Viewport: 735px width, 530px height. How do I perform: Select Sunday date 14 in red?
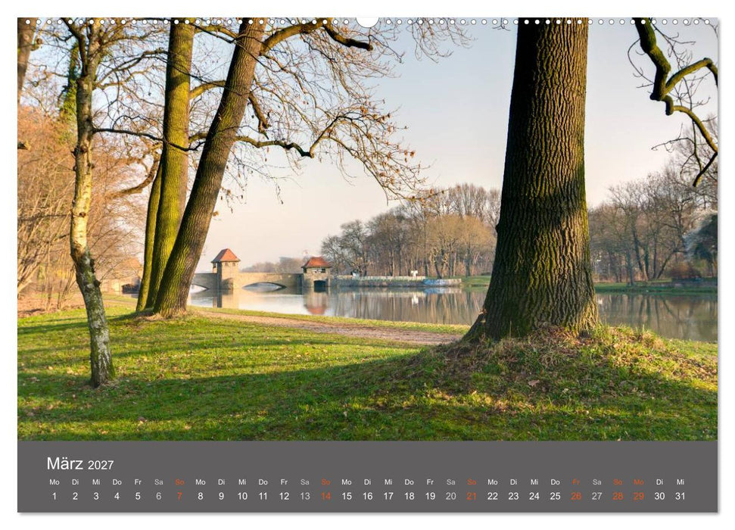(325, 496)
